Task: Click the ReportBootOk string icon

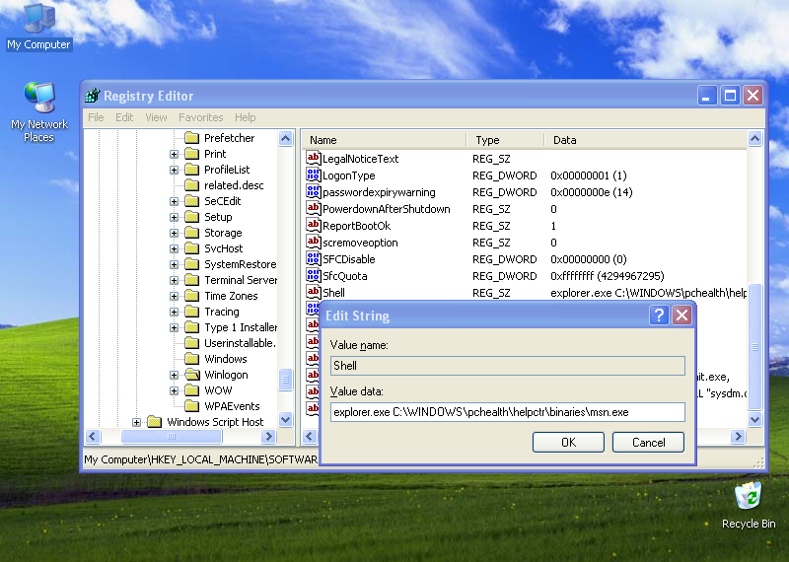Action: coord(313,225)
